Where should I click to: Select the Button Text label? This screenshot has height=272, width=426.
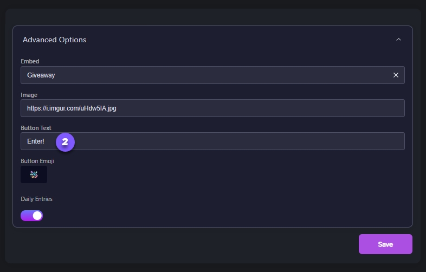(x=36, y=128)
